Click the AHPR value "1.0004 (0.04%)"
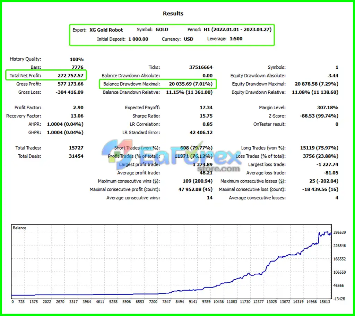 (x=65, y=125)
